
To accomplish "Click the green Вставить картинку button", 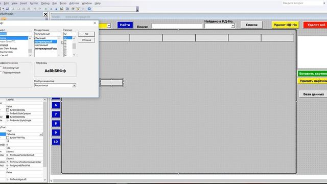I will point(312,74).
